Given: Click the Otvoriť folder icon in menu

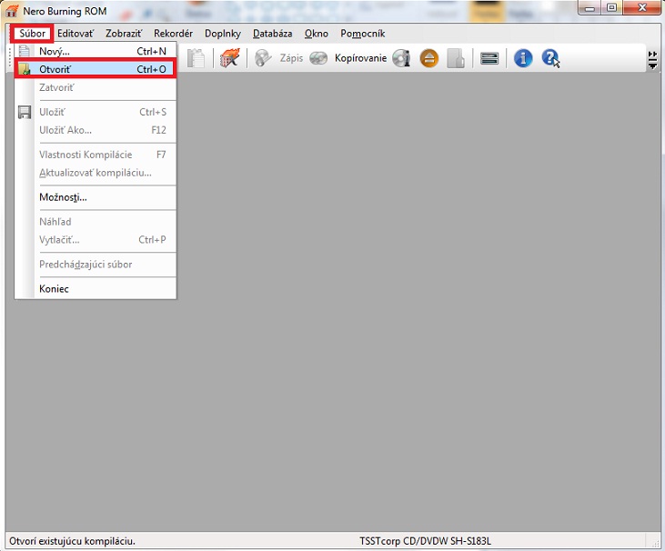Looking at the screenshot, I should [x=25, y=69].
